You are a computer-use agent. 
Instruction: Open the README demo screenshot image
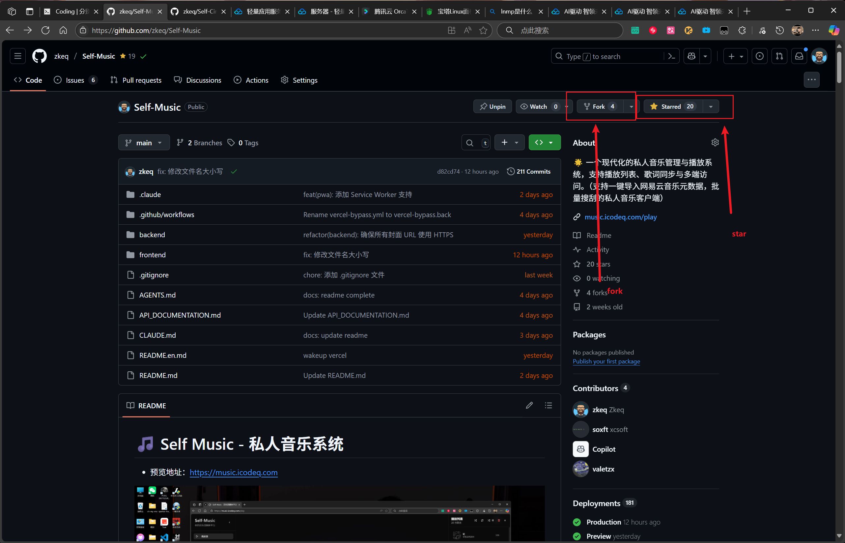(x=339, y=513)
